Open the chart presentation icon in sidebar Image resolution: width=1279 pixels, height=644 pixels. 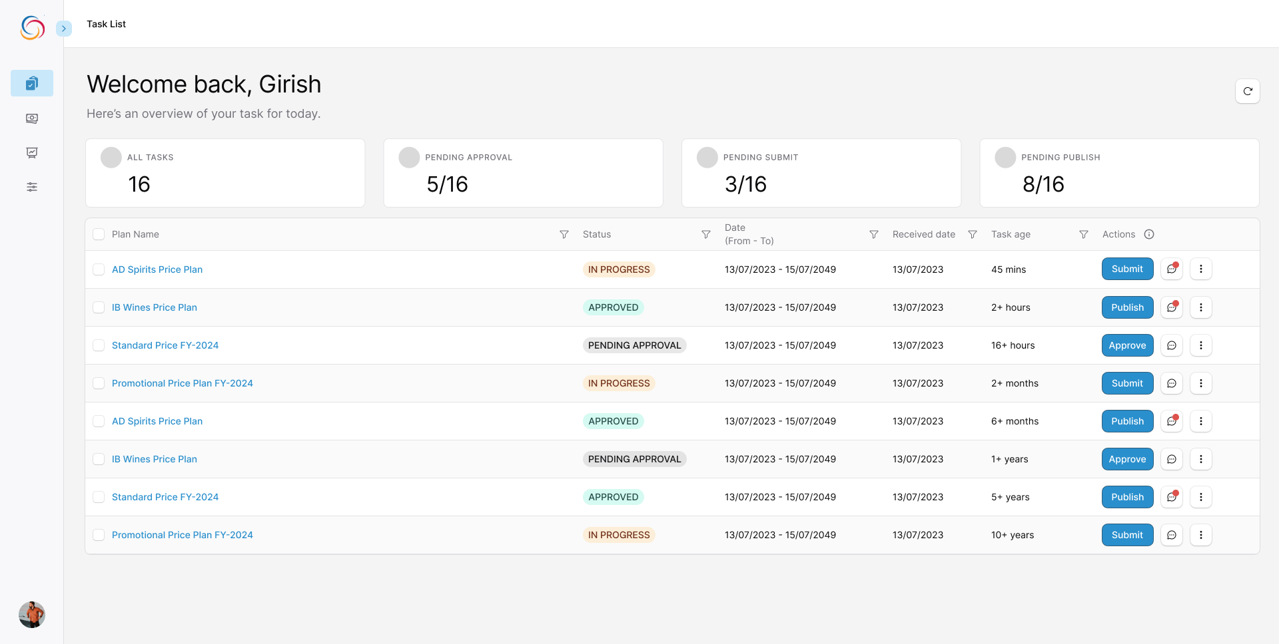tap(32, 152)
